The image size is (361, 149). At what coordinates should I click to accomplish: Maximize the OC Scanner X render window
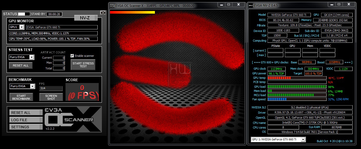point(229,4)
